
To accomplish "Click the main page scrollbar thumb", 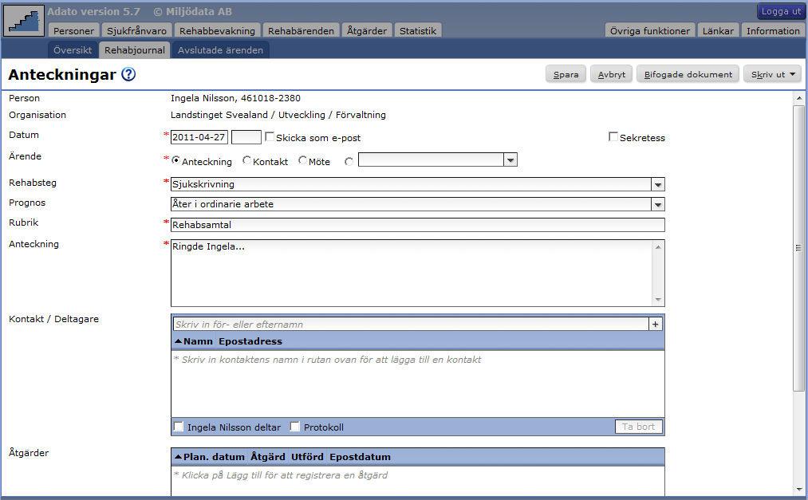I will coord(798,248).
